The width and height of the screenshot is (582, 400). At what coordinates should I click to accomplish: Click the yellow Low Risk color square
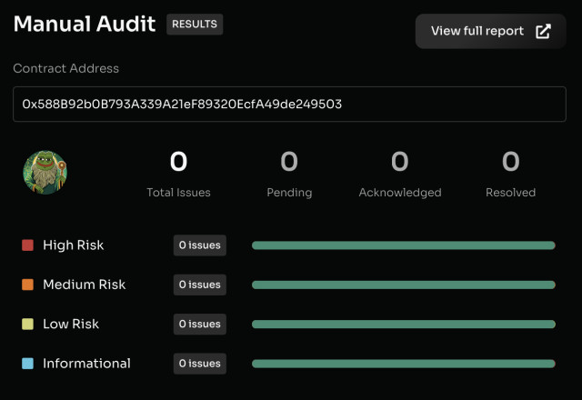point(27,325)
